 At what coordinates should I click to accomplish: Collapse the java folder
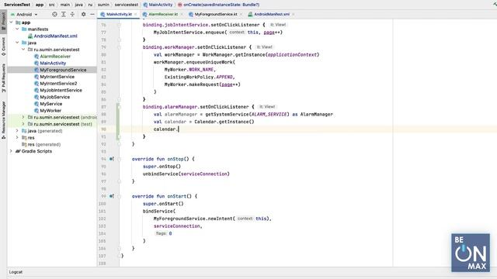click(x=17, y=43)
